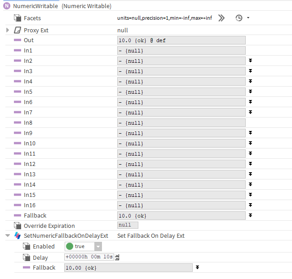
Task: Click the Facets clock history icon
Action: [239, 18]
